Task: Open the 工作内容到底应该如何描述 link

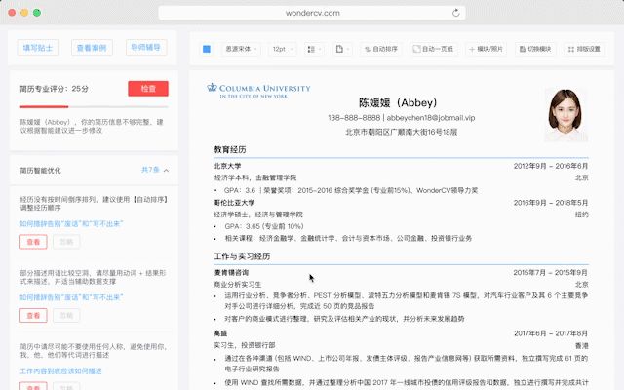Action: 60,371
